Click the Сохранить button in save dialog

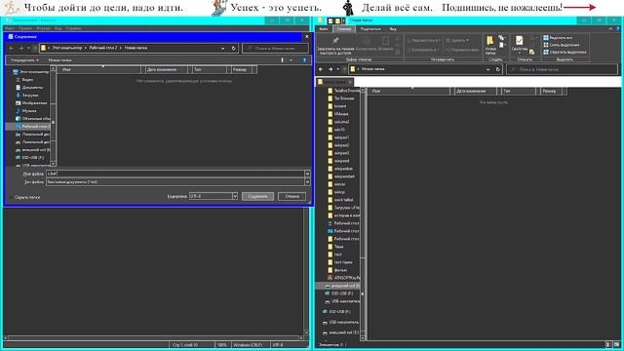[257, 196]
